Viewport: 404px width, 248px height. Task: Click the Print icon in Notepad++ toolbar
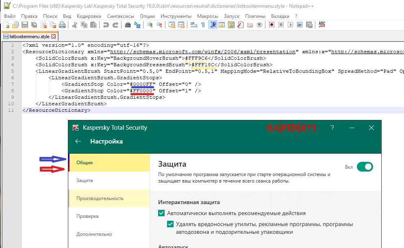62,25
